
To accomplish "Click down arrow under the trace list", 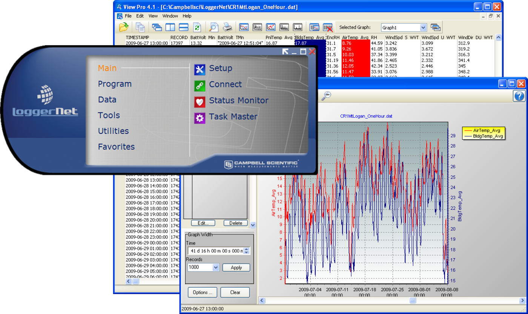I will click(x=253, y=225).
